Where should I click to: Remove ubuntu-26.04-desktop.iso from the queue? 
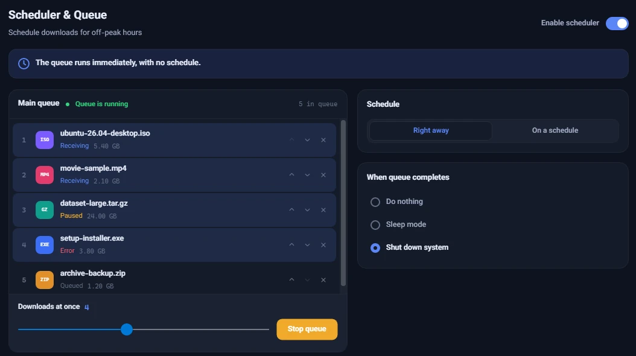point(323,140)
